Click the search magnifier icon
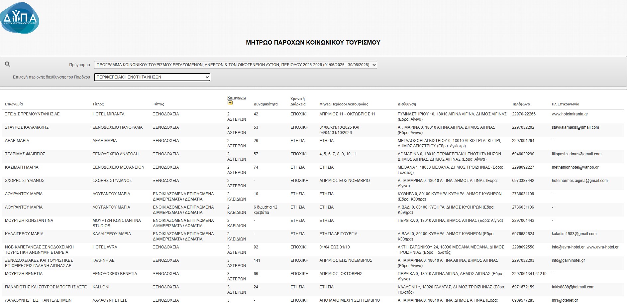 8,64
